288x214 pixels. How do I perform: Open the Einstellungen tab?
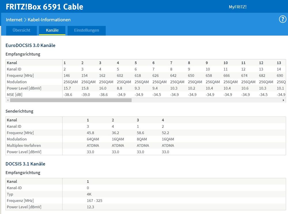[x=86, y=30]
